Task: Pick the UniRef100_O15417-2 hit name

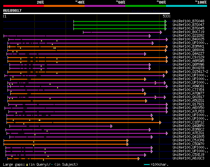Action: (x=190, y=72)
